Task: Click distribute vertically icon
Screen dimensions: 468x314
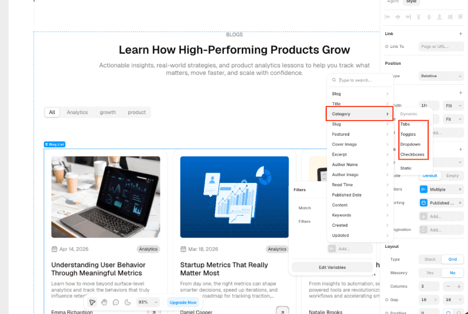Action: point(460,17)
